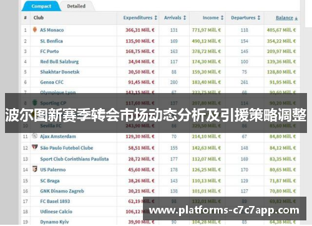Open FC Basel 1893 link
Screen dimensions: 312x226
(x=55, y=201)
